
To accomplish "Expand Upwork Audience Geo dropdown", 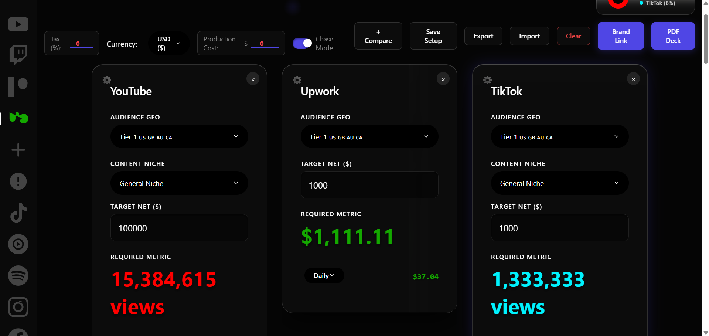I will click(x=369, y=137).
